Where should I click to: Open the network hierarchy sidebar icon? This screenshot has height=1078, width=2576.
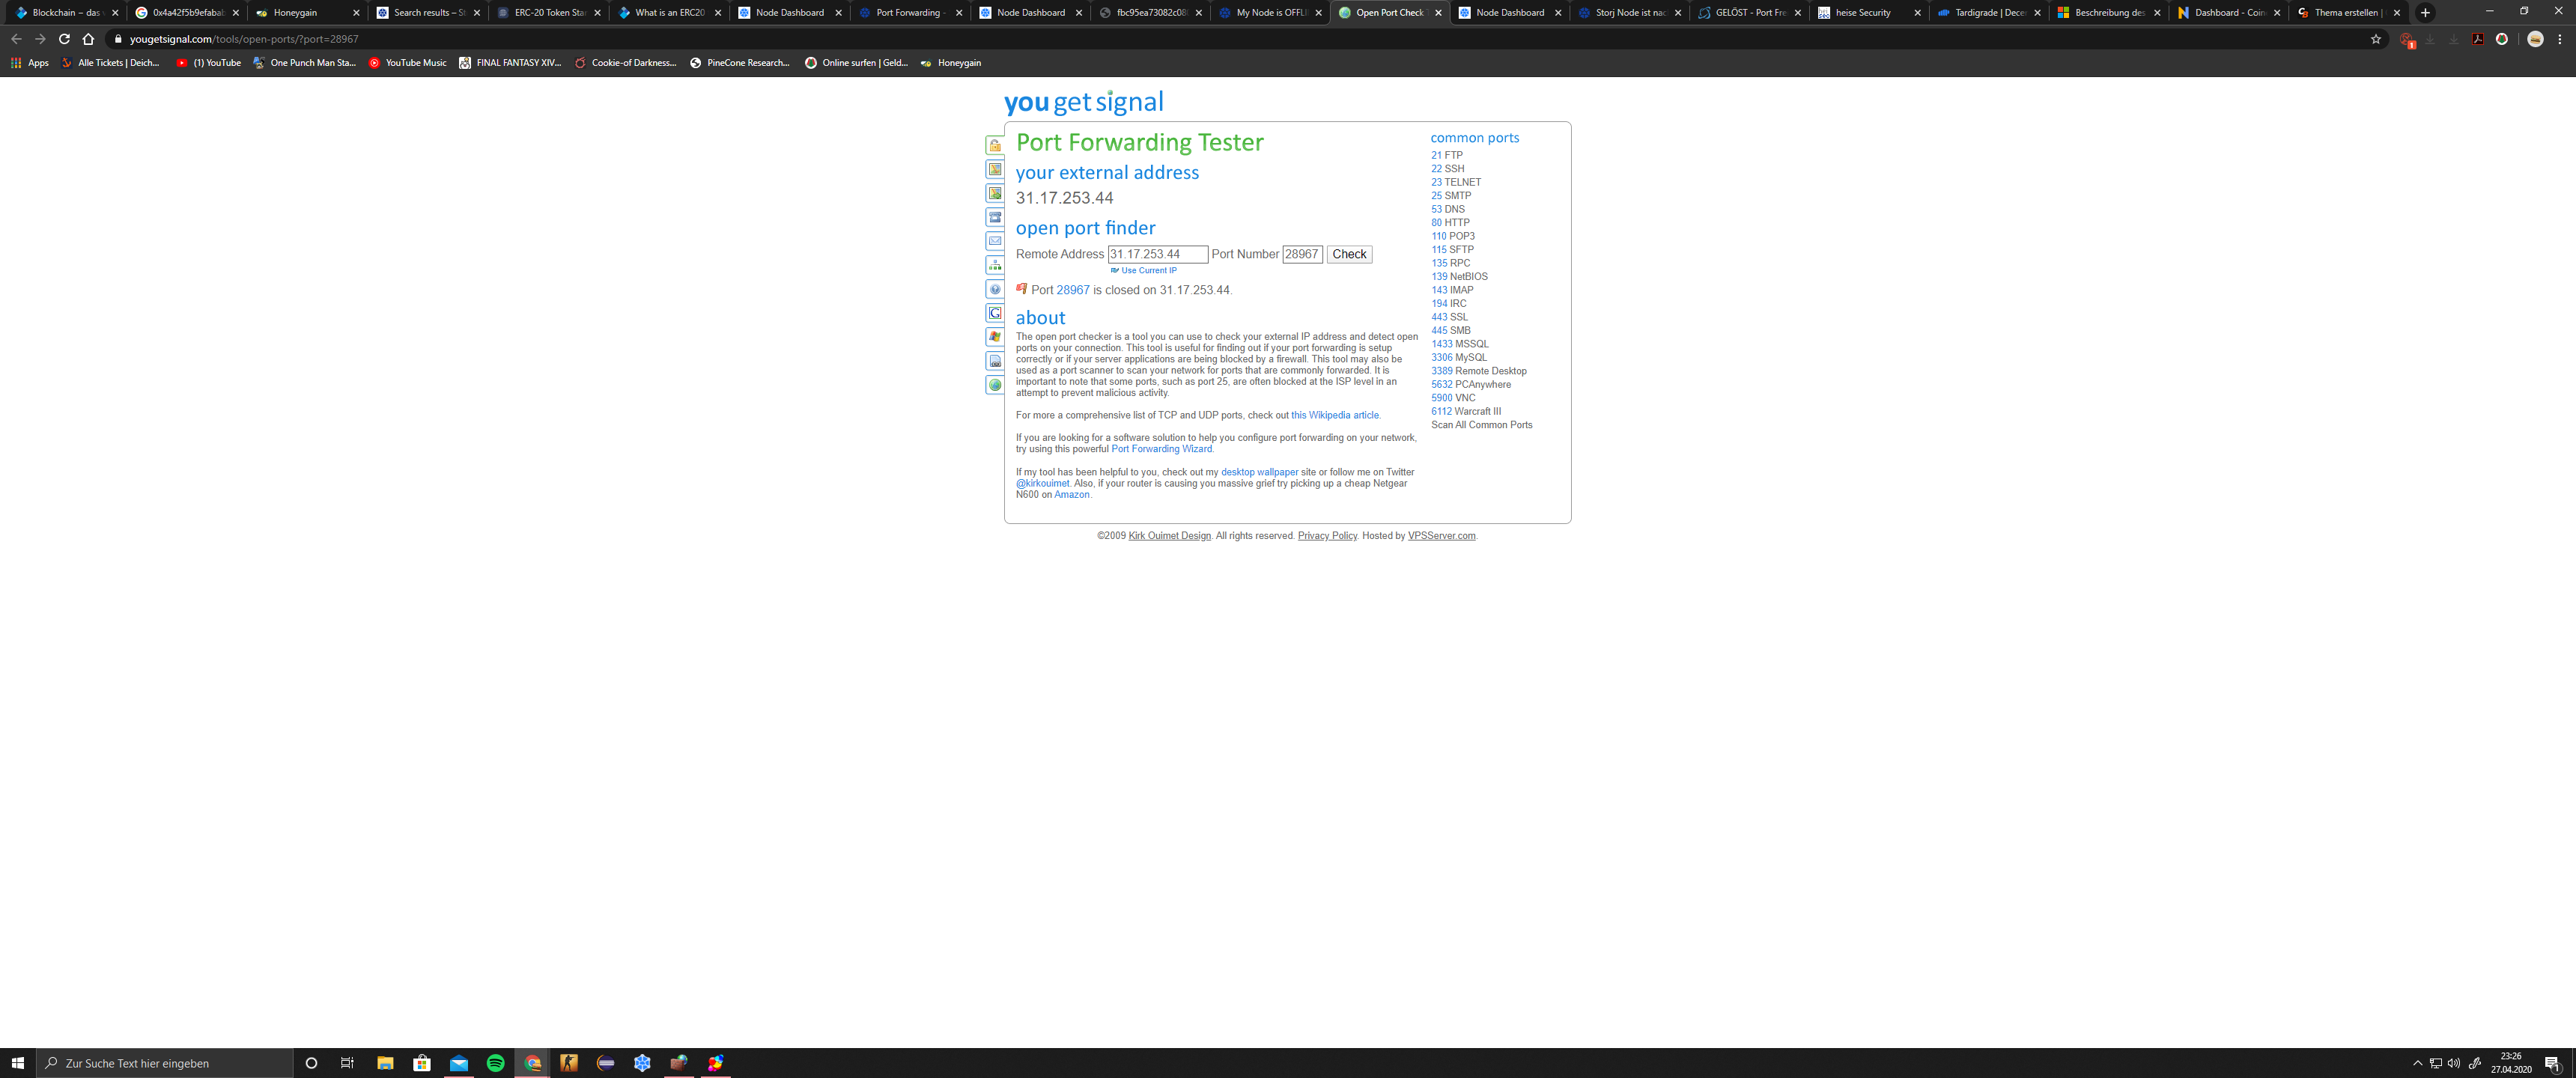click(x=995, y=265)
